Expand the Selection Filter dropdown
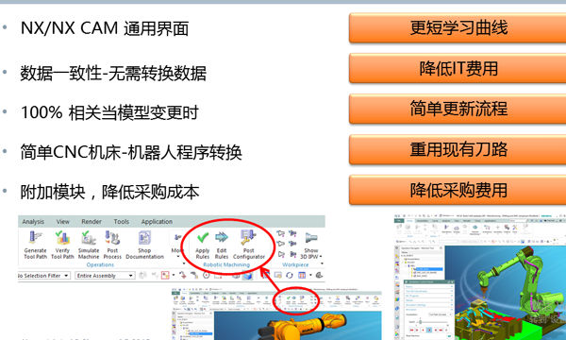Viewport: 566px width, 340px height. [43, 276]
